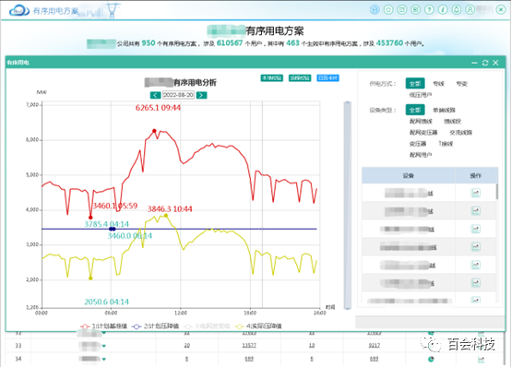Click the blue button above the chart
511x367 pixels.
pyautogui.click(x=327, y=77)
